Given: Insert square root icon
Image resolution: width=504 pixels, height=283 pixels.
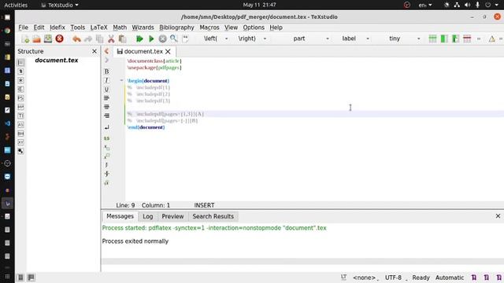Looking at the screenshot, I should (107, 182).
